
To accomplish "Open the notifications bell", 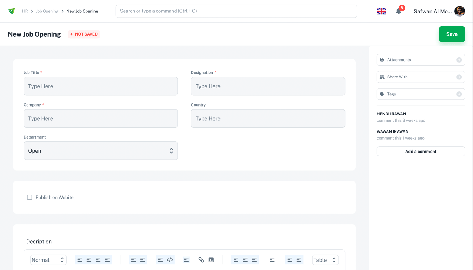I will tap(399, 11).
